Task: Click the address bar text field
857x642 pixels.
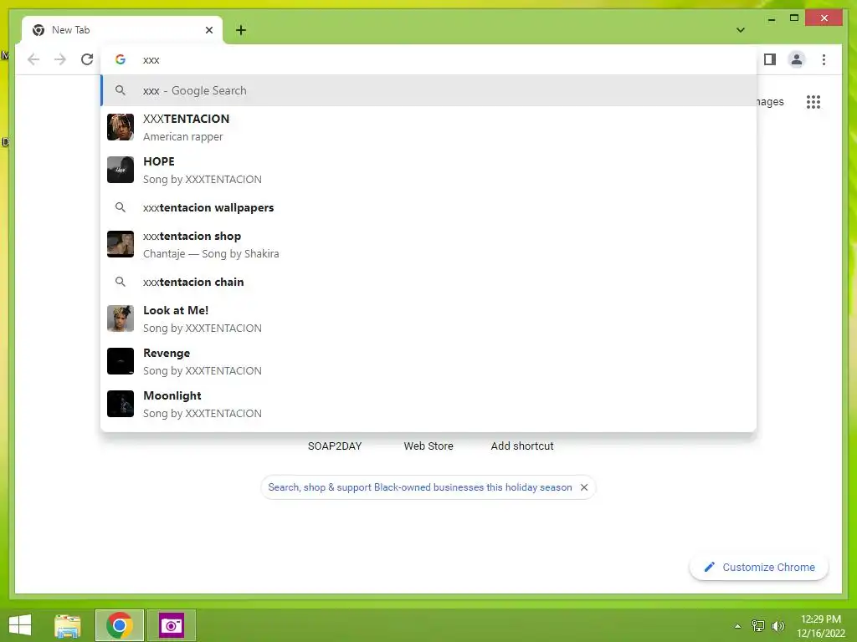Action: (x=429, y=59)
